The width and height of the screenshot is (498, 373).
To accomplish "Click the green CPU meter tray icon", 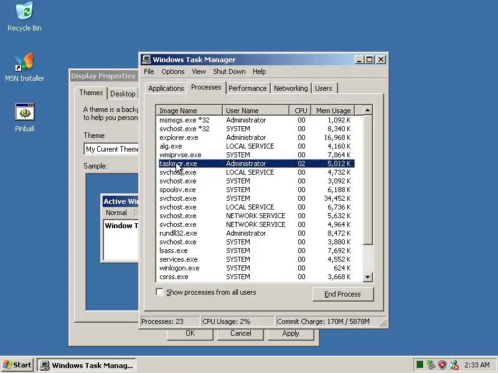I will point(420,365).
